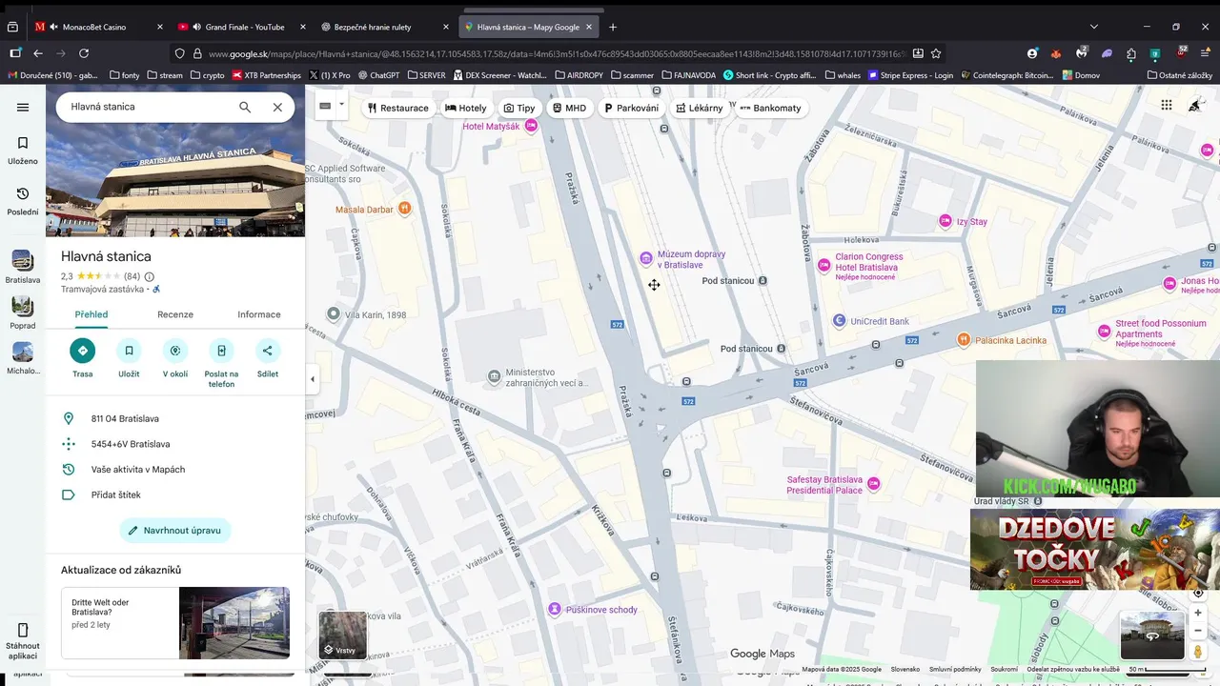The height and width of the screenshot is (686, 1220).
Task: Filter map by MHD
Action: click(569, 108)
